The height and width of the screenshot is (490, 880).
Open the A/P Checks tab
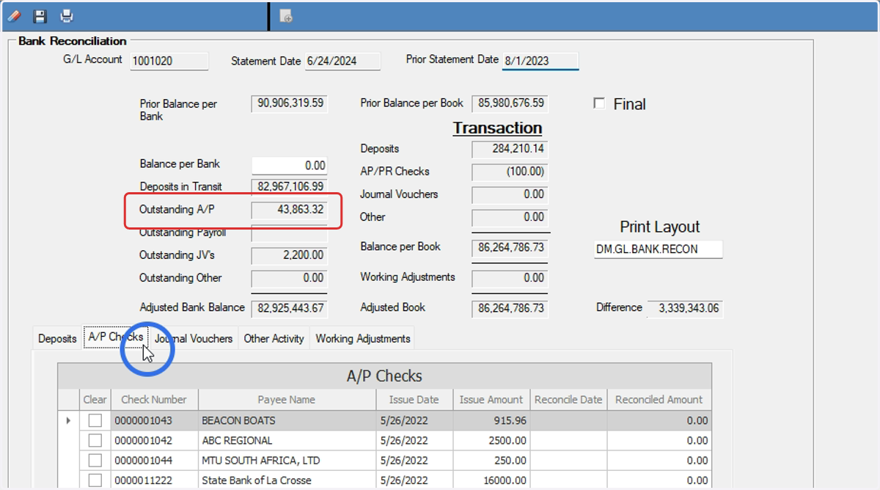click(116, 337)
